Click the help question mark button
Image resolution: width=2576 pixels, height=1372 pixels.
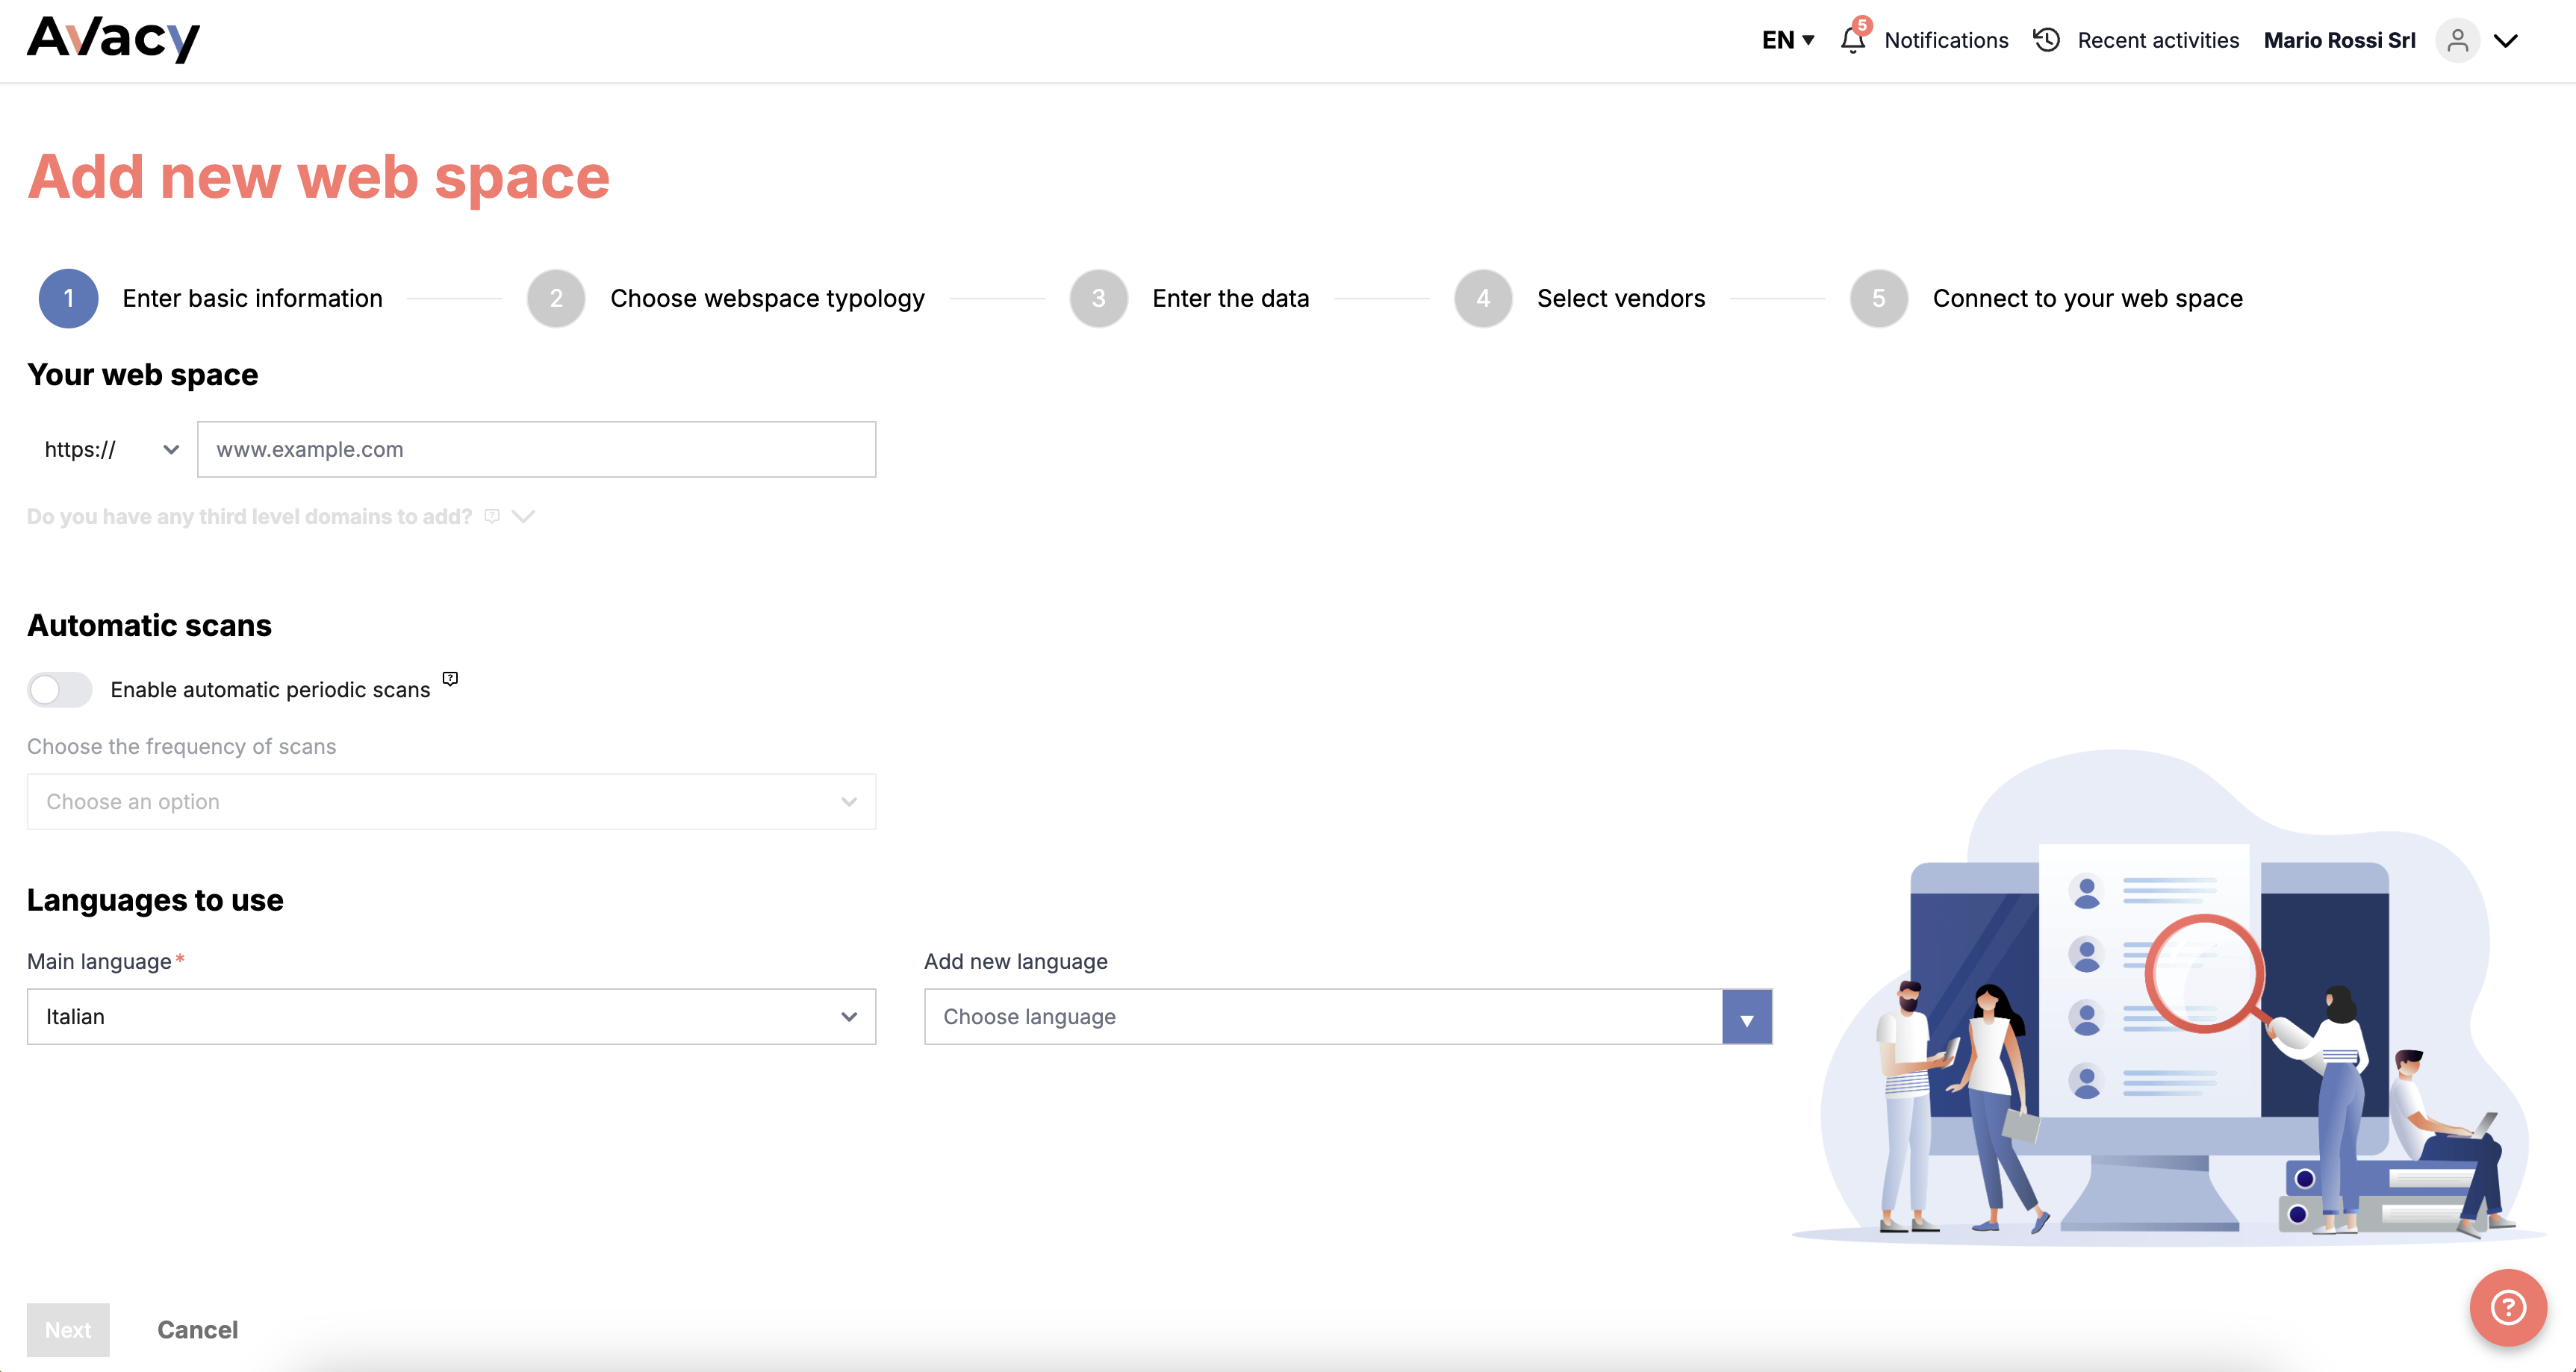point(2508,1307)
